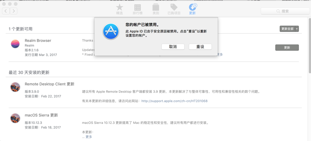This screenshot has width=311, height=141.
Task: Go back with the left arrow button
Action: coord(6,11)
